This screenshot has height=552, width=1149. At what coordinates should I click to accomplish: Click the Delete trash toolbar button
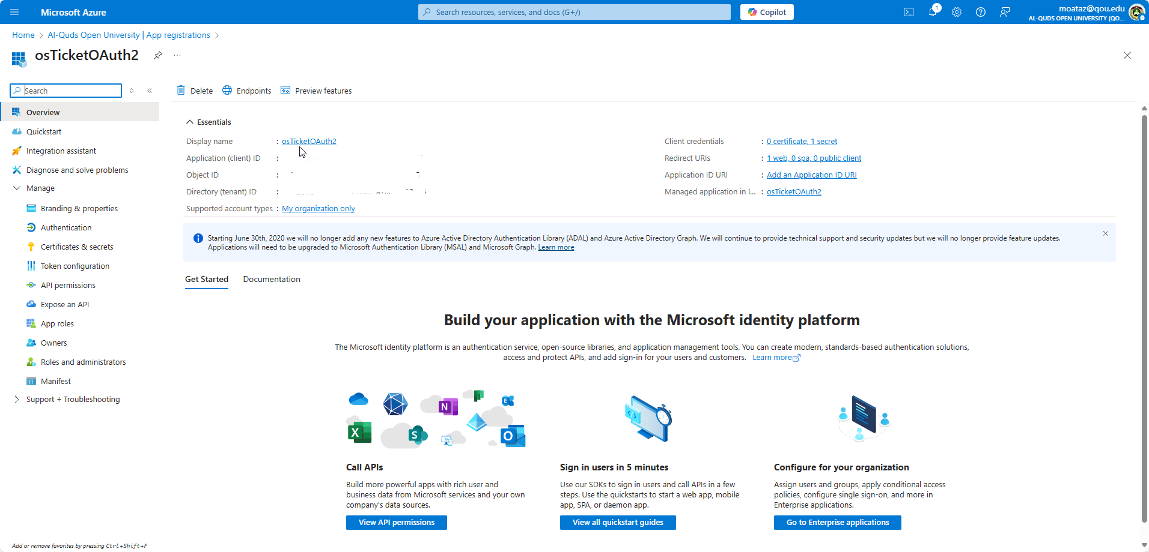(195, 91)
